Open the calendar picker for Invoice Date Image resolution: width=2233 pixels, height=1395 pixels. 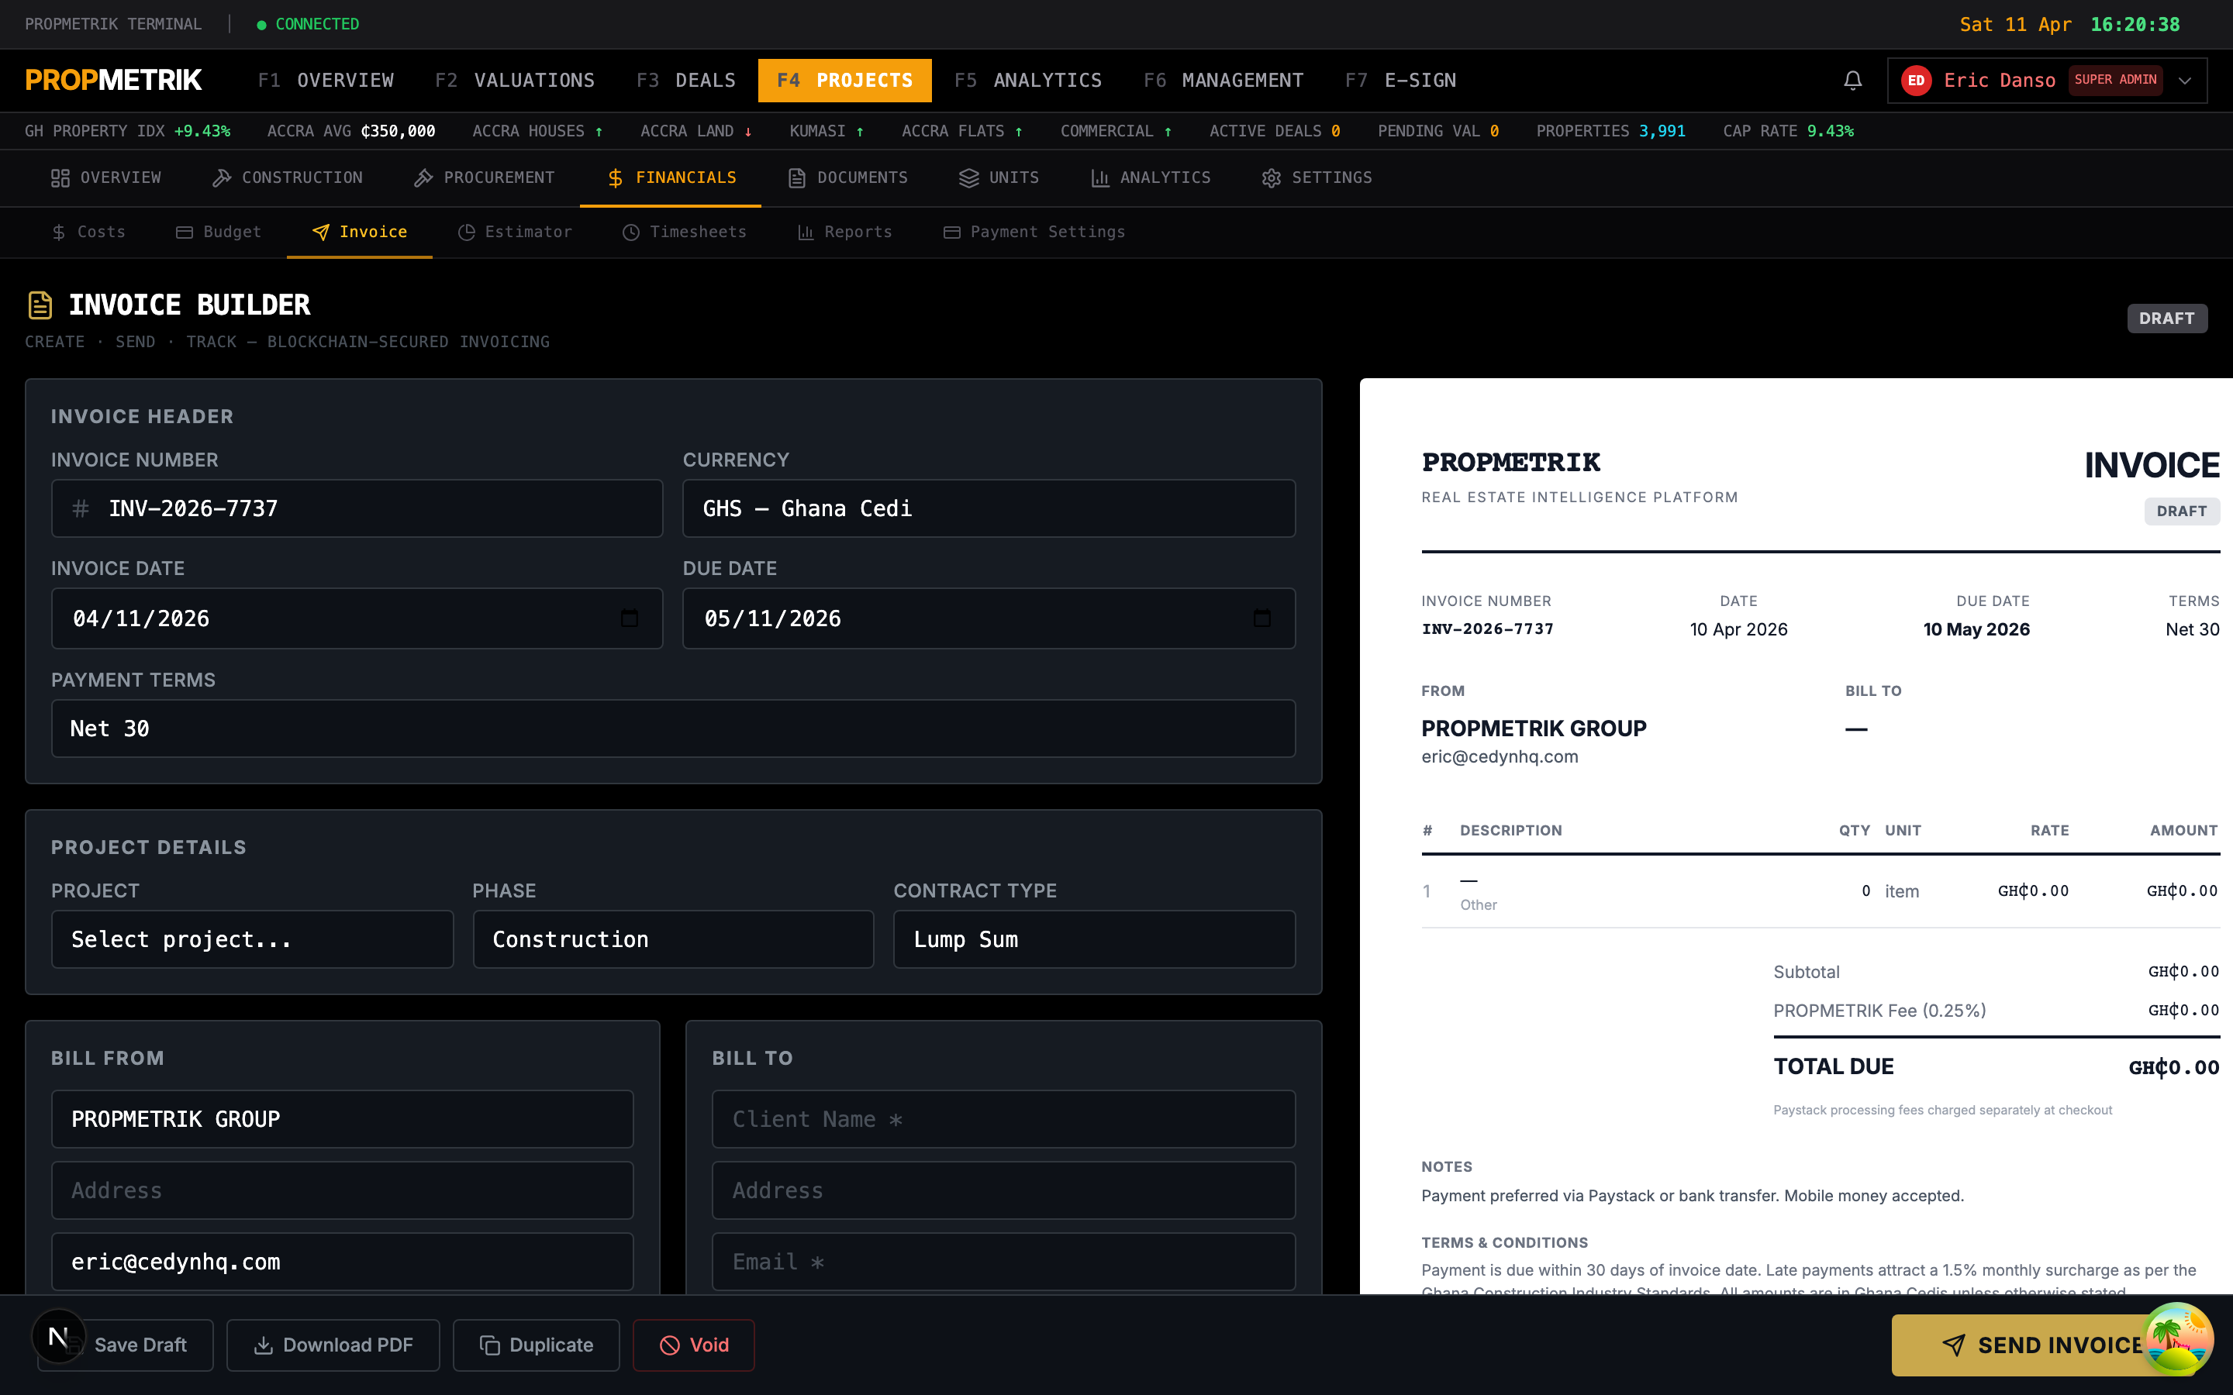pyautogui.click(x=630, y=618)
